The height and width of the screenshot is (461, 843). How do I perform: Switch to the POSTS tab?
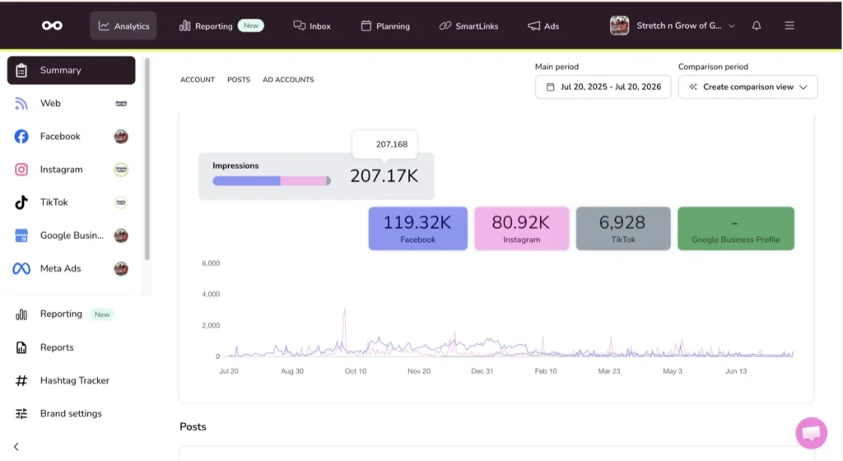[239, 80]
